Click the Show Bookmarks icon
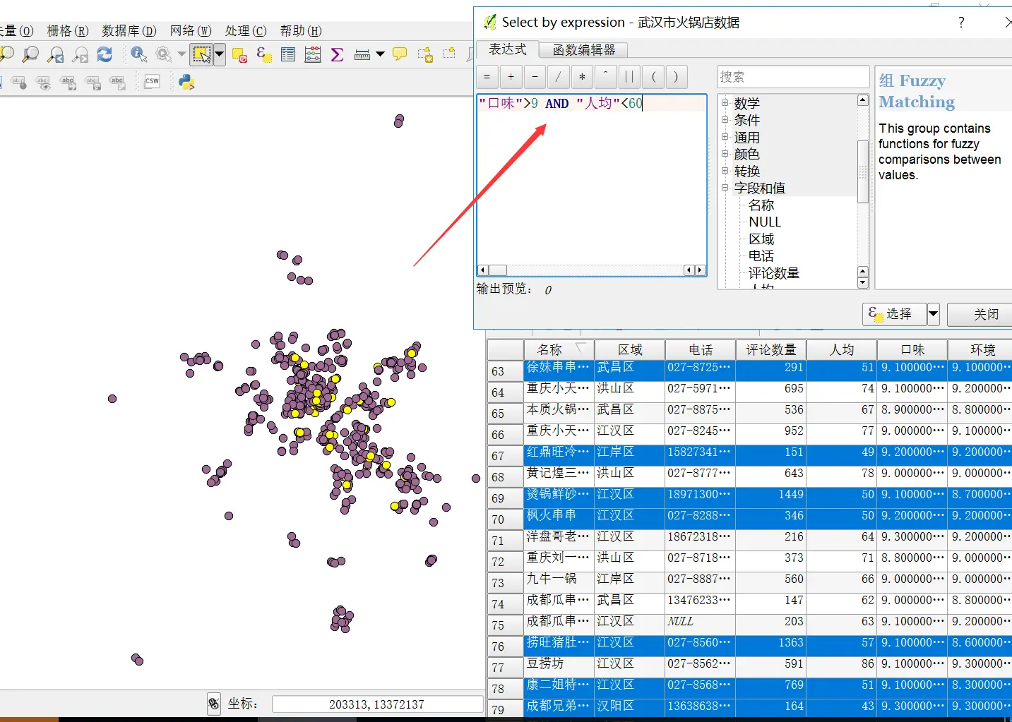 (449, 54)
